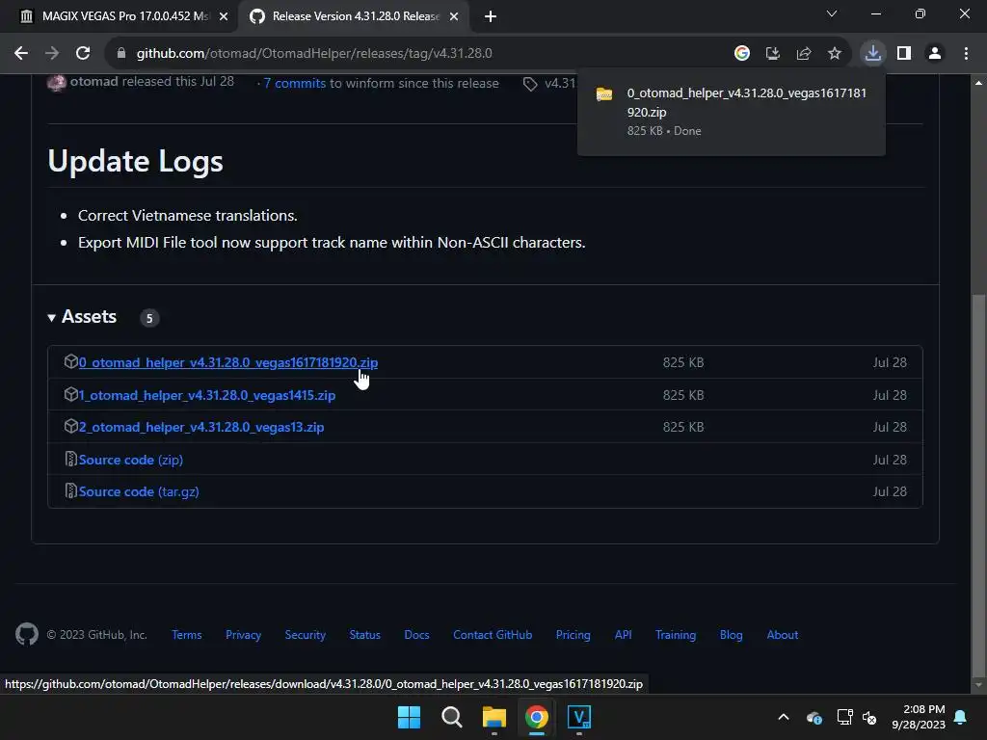Viewport: 987px width, 740px height.
Task: Open the API footer link
Action: click(623, 635)
